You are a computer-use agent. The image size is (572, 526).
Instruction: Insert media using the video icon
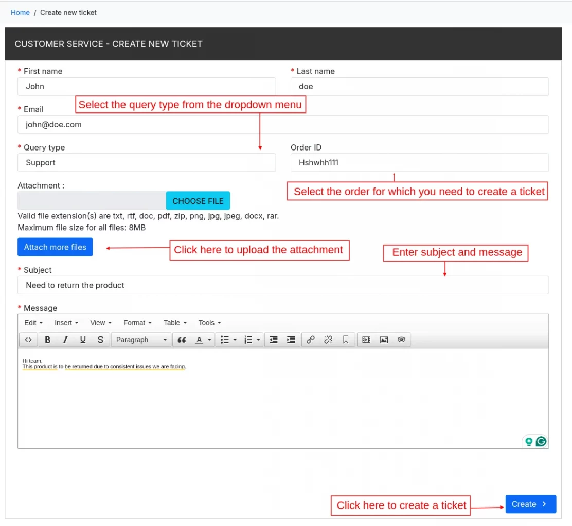click(366, 340)
